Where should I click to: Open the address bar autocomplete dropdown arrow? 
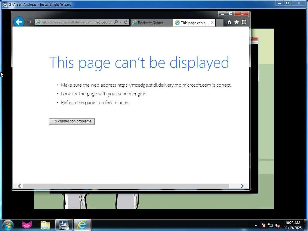pos(121,22)
